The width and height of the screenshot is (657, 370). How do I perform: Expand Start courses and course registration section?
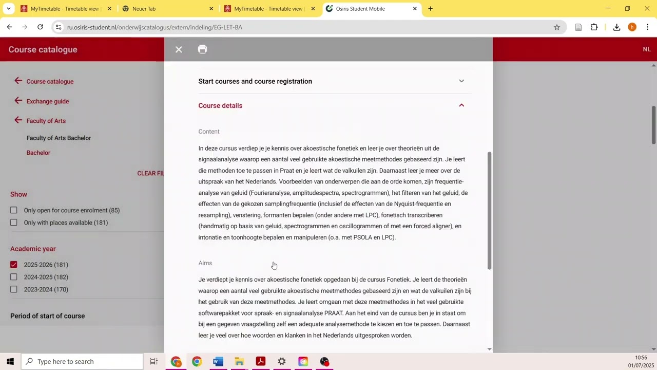[x=335, y=81]
